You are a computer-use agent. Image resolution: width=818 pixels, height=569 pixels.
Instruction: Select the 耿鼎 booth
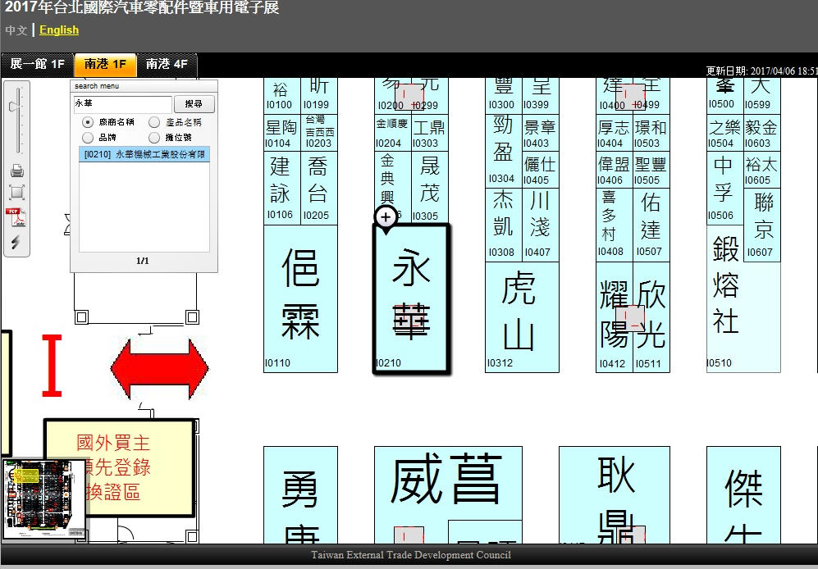coord(614,495)
